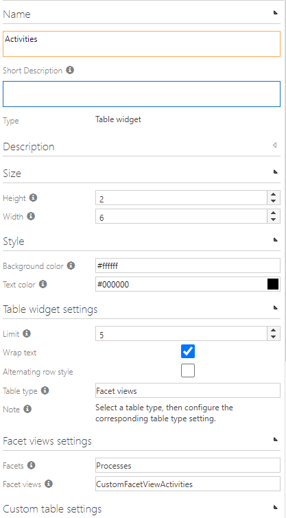
Task: Increase the Width value
Action: click(x=273, y=213)
